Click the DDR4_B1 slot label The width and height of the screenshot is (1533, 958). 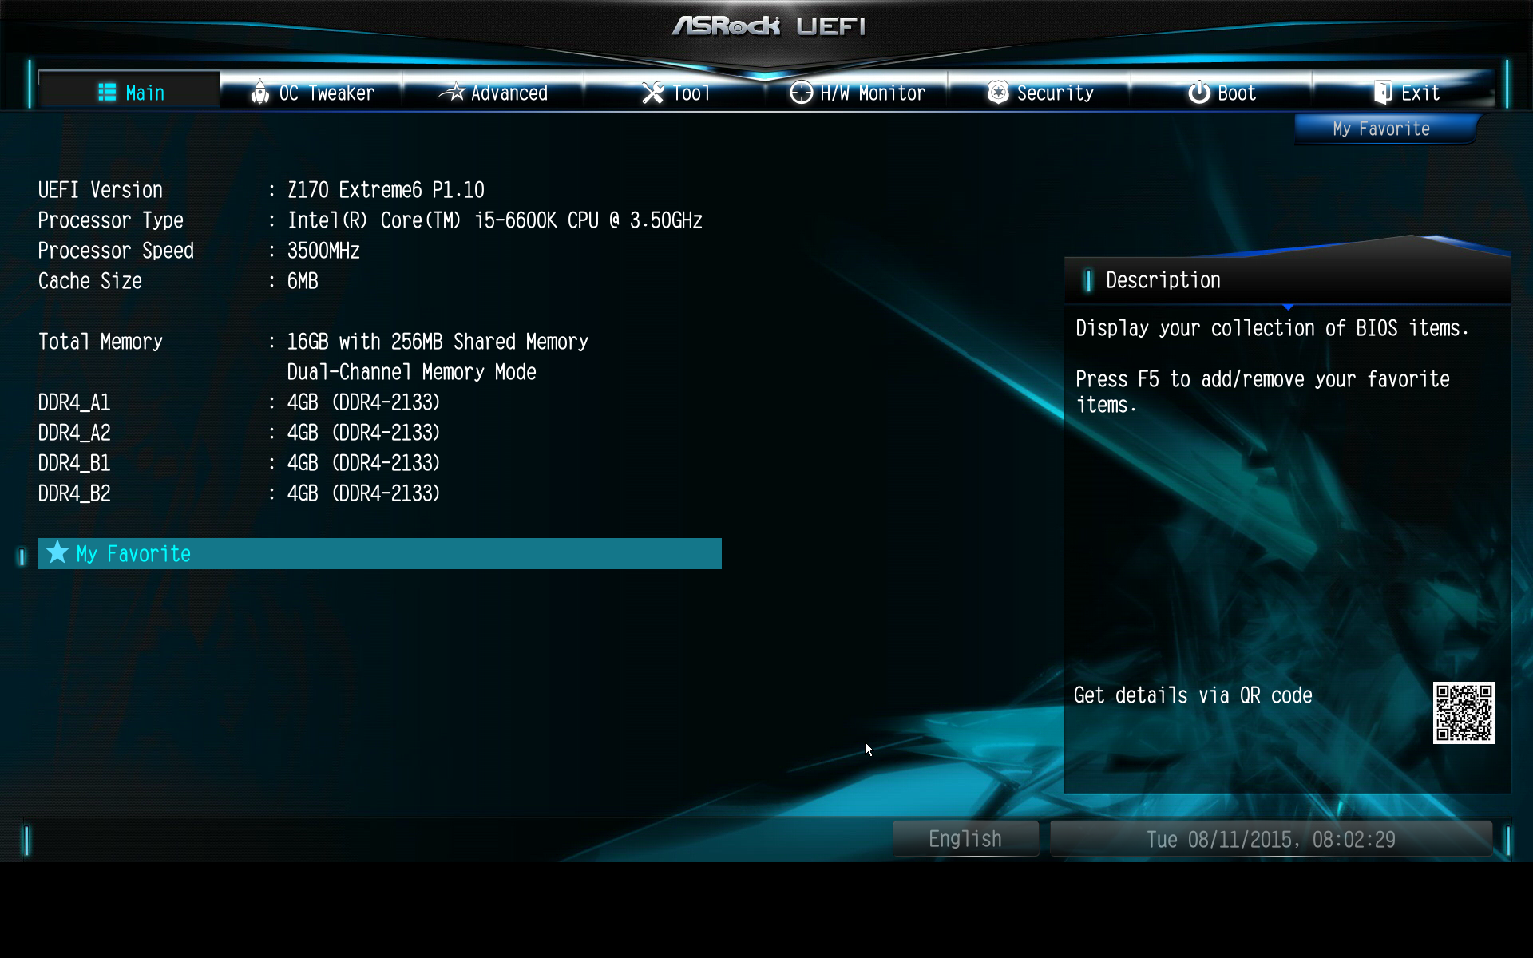[74, 463]
